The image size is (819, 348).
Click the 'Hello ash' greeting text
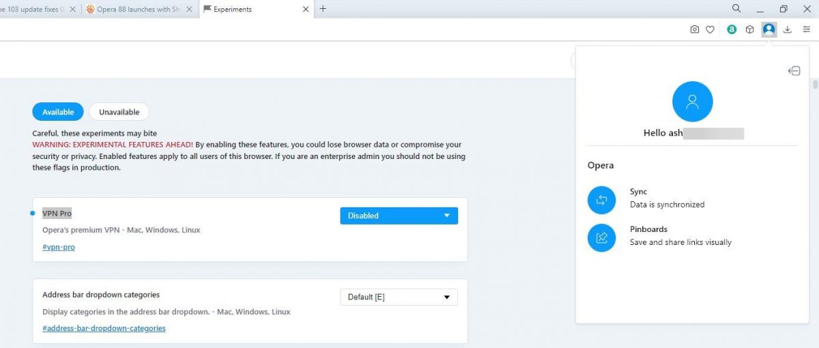663,133
